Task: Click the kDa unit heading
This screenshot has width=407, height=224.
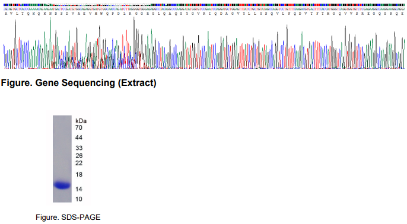Action: pyautogui.click(x=81, y=121)
